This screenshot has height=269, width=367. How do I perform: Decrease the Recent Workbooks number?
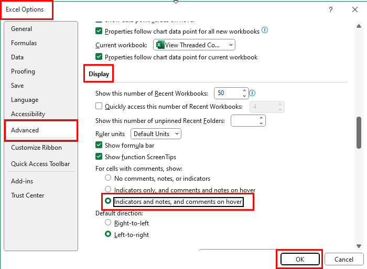click(244, 96)
